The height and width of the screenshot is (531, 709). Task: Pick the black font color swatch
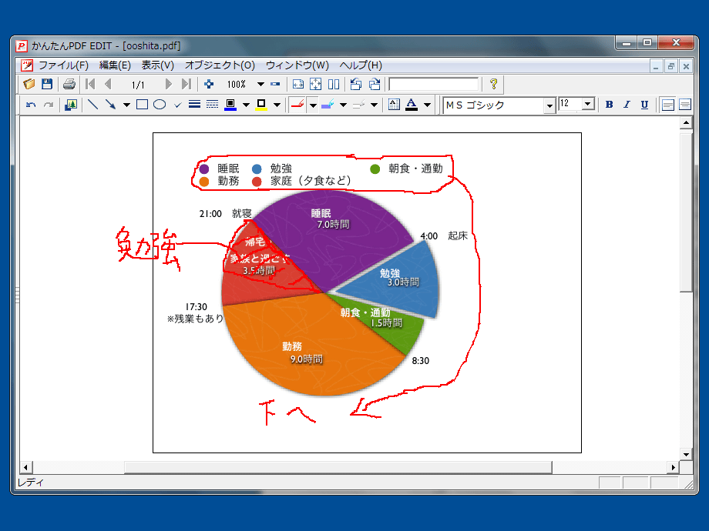point(411,105)
